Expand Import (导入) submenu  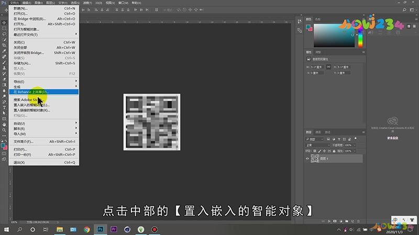pos(44,134)
